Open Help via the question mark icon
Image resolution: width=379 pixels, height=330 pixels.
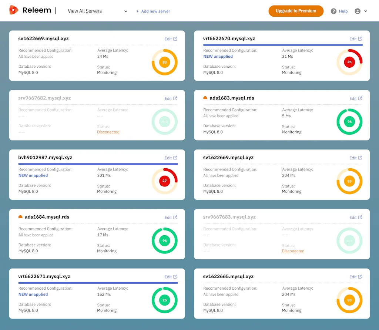333,11
